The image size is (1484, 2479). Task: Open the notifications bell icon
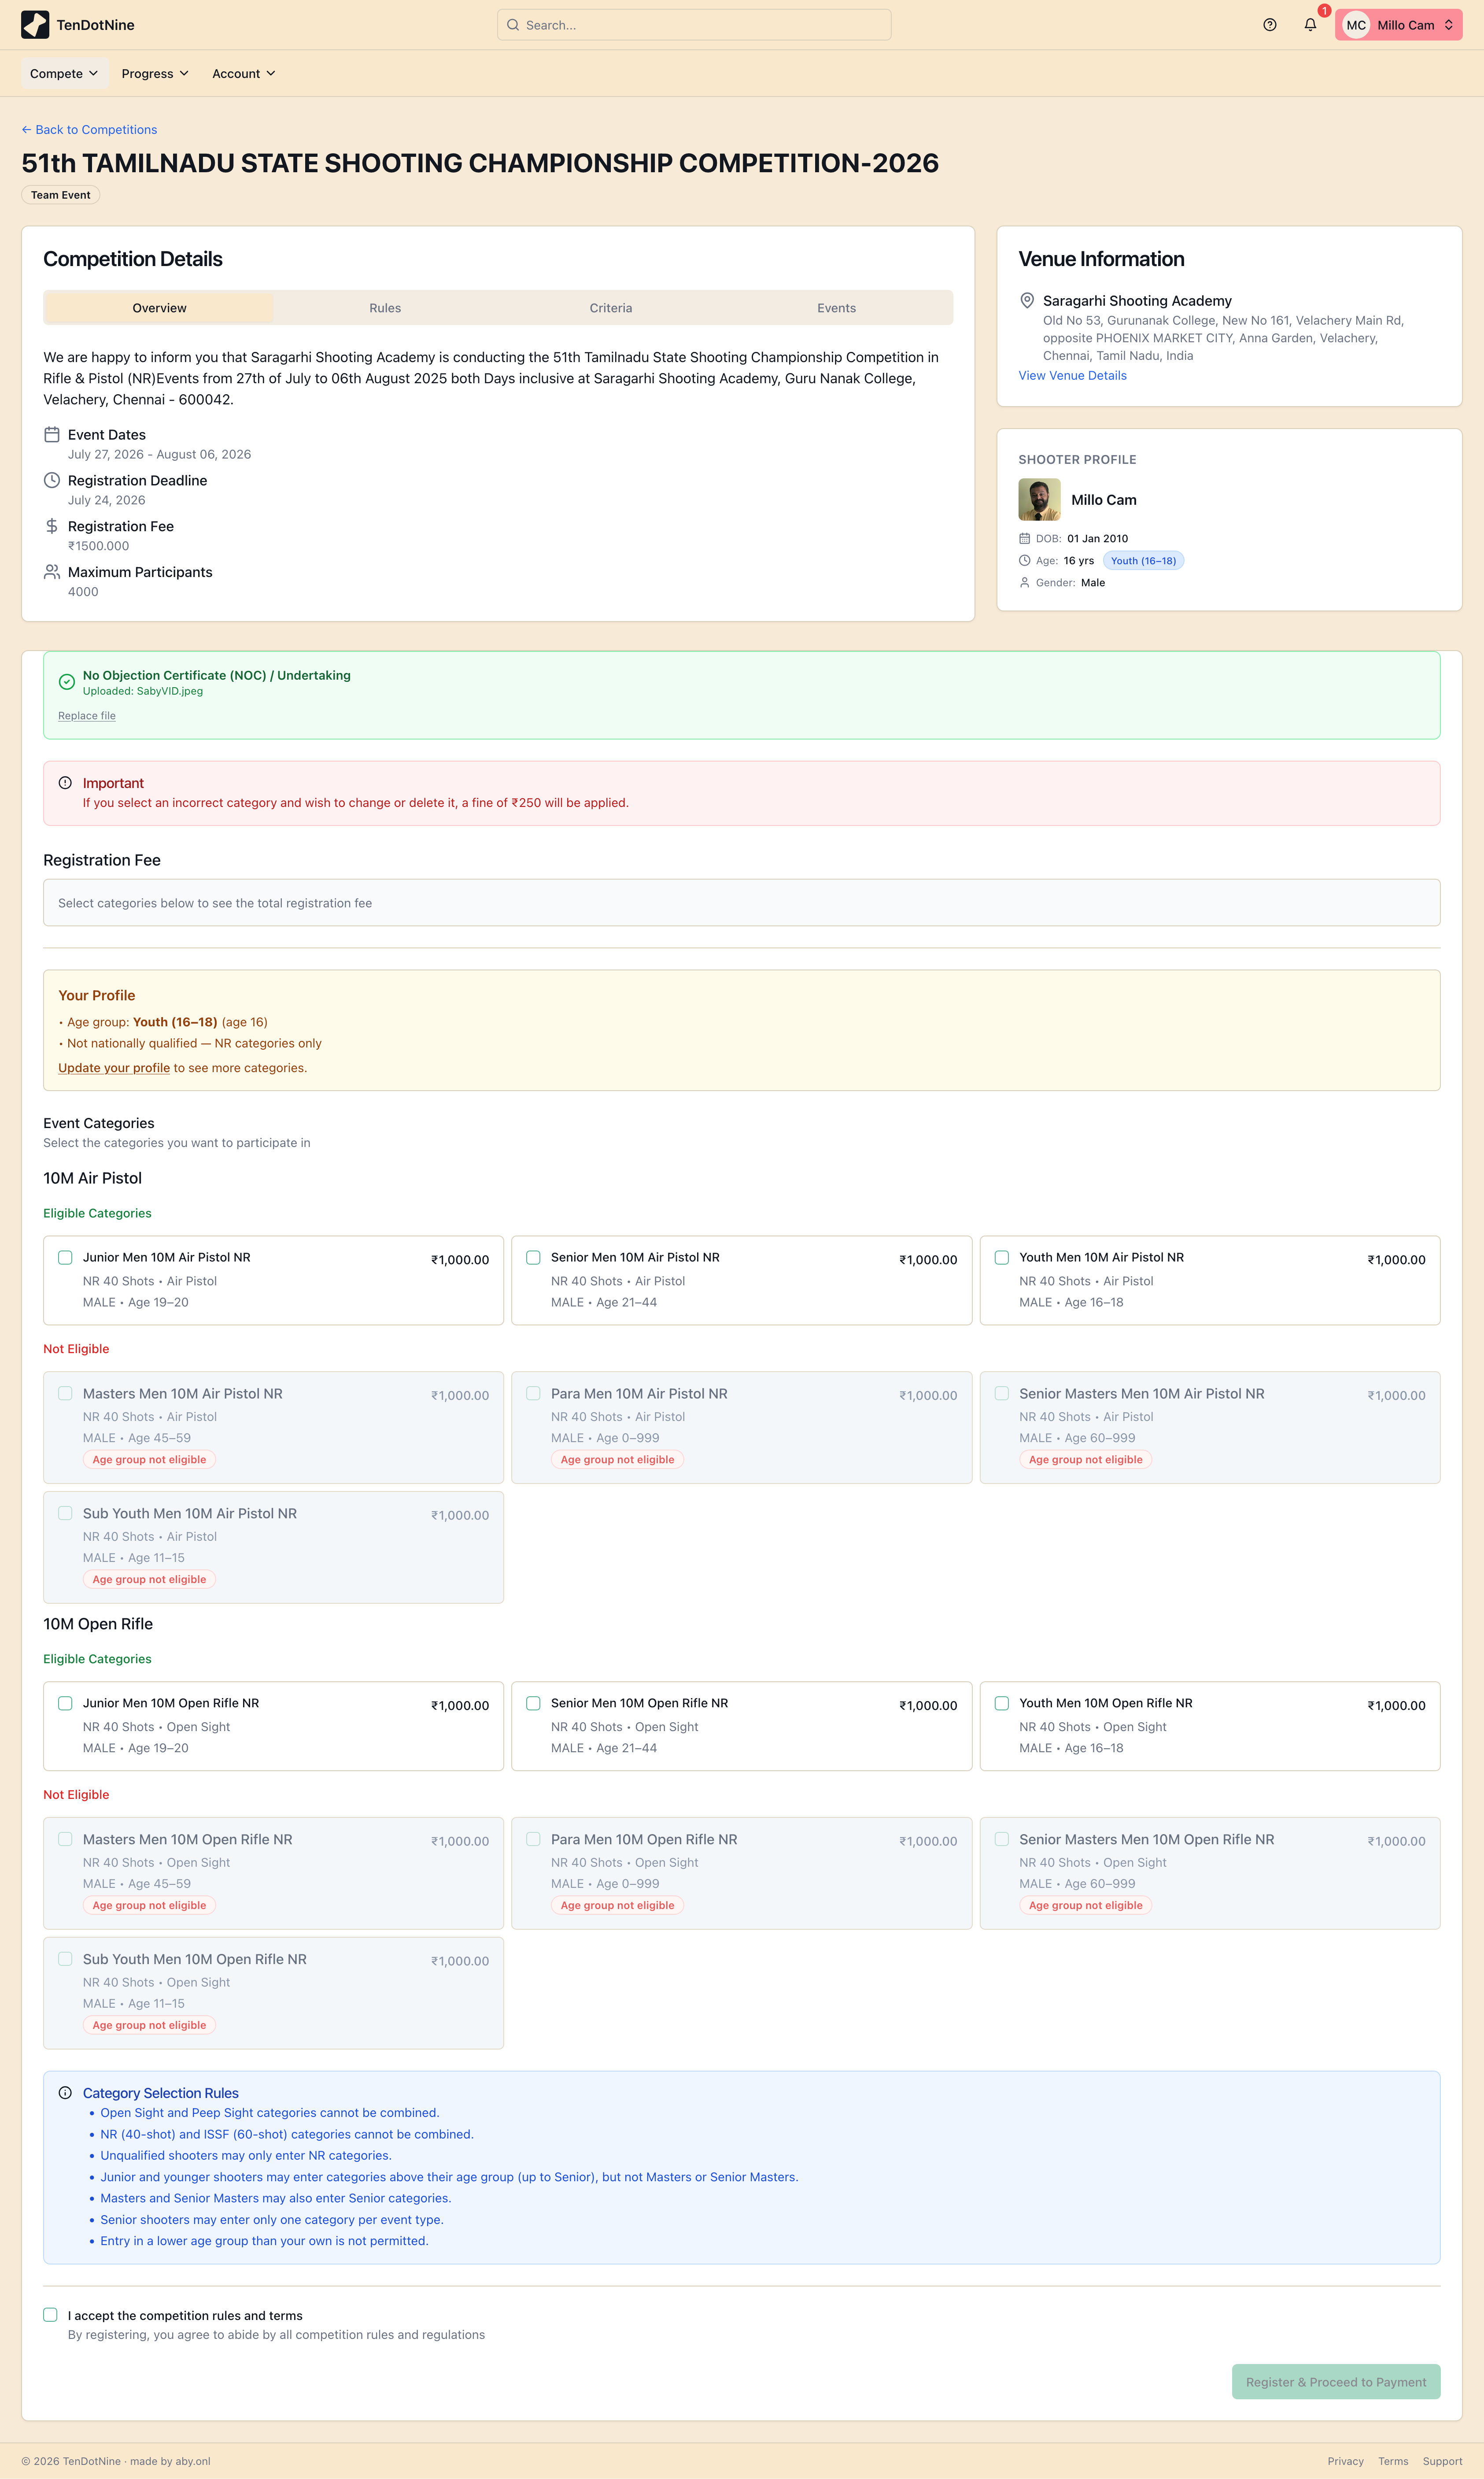coord(1310,25)
